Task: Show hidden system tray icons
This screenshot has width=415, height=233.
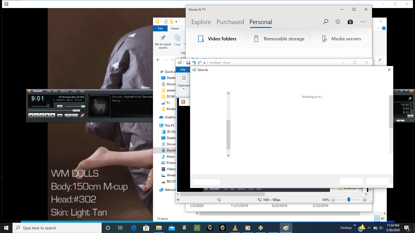Action: [x=369, y=228]
